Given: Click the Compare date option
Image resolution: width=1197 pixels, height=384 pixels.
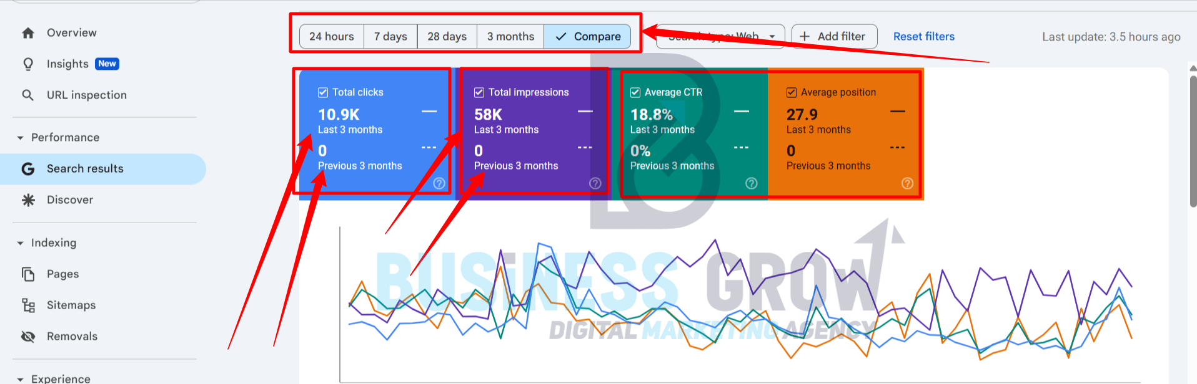Looking at the screenshot, I should click(587, 37).
